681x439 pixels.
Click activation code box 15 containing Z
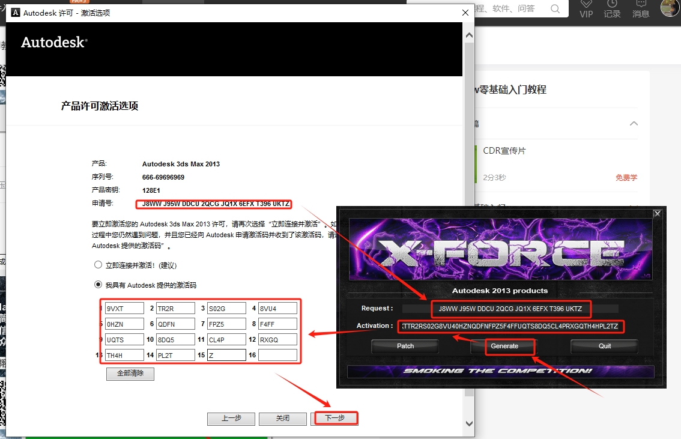pos(227,355)
